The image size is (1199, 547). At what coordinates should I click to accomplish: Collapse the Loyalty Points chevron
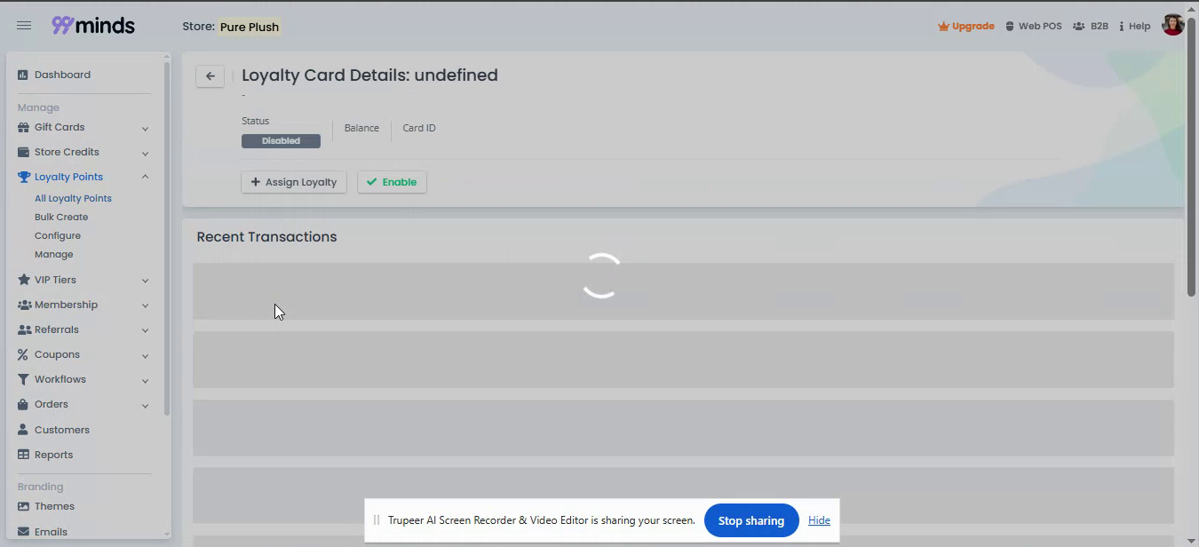pos(145,177)
